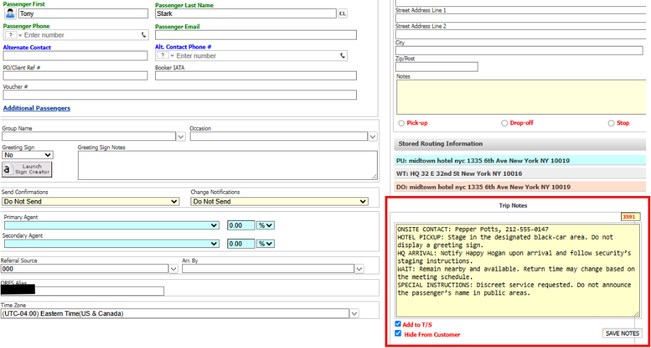This screenshot has height=348, width=651.
Task: Click the Primary Agent 0.00 commission field
Action: [x=241, y=225]
